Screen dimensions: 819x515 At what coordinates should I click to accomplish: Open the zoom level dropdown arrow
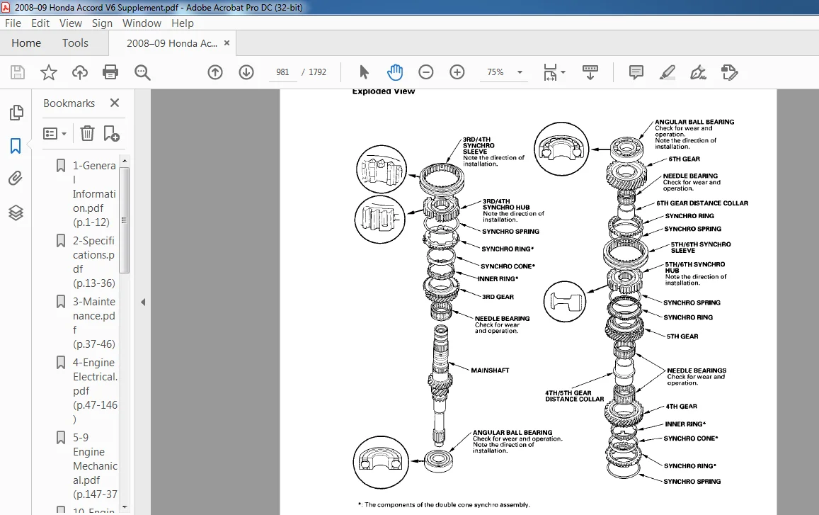coord(520,72)
